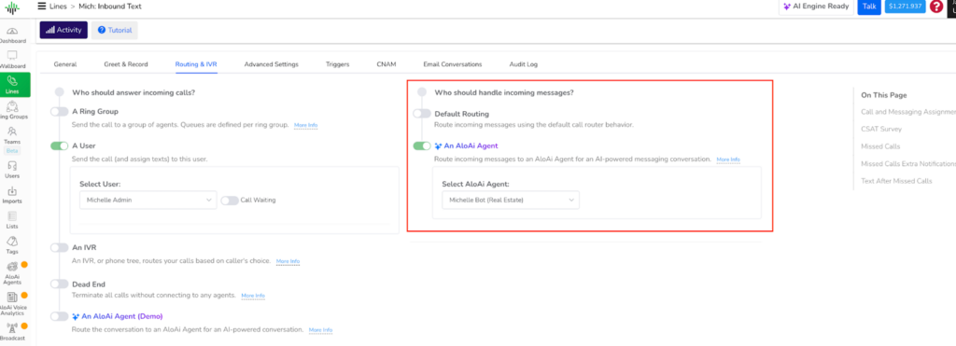Open Select User dropdown Michelle Admin

click(x=148, y=200)
